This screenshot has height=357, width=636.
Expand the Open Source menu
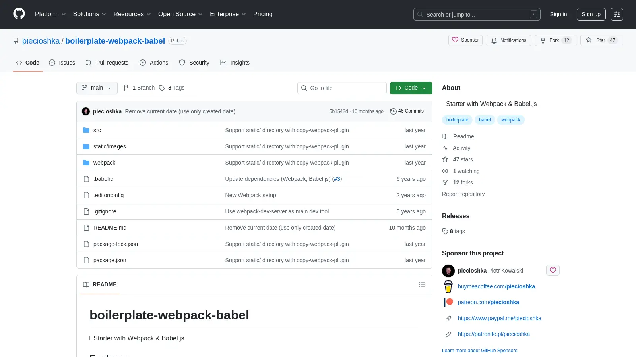click(x=180, y=14)
